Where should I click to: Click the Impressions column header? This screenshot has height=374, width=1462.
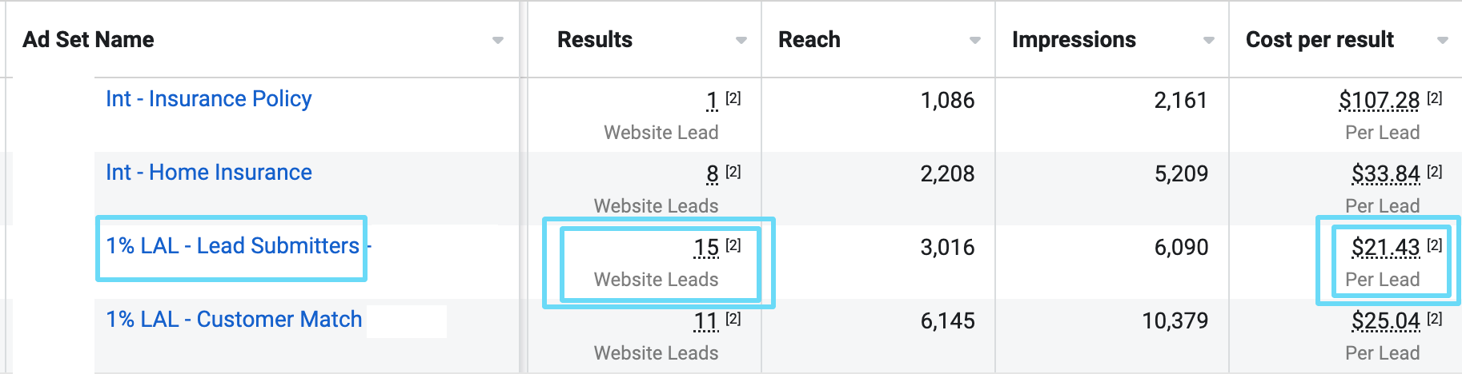(x=1074, y=40)
